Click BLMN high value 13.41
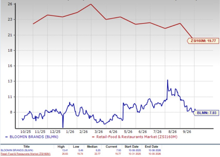 65,150
